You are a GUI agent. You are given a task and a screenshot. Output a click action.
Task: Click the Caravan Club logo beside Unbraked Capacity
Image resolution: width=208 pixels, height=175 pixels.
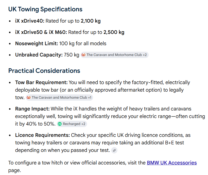pyautogui.click(x=83, y=55)
